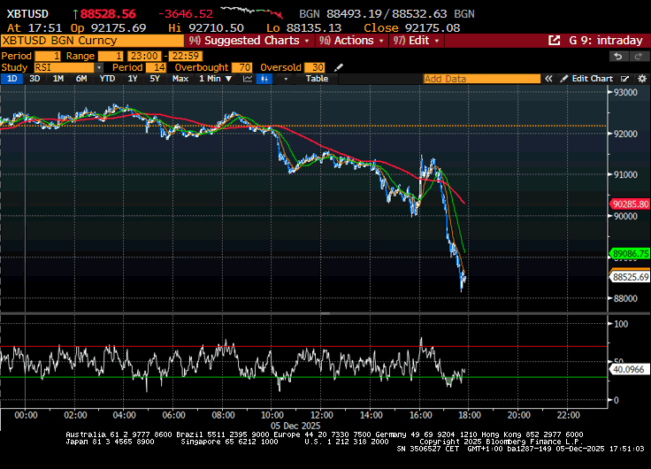Set the chart range to 5Y
This screenshot has height=469, width=651.
tap(155, 79)
